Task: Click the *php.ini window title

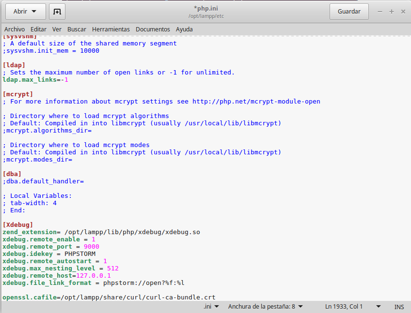Action: pos(206,9)
